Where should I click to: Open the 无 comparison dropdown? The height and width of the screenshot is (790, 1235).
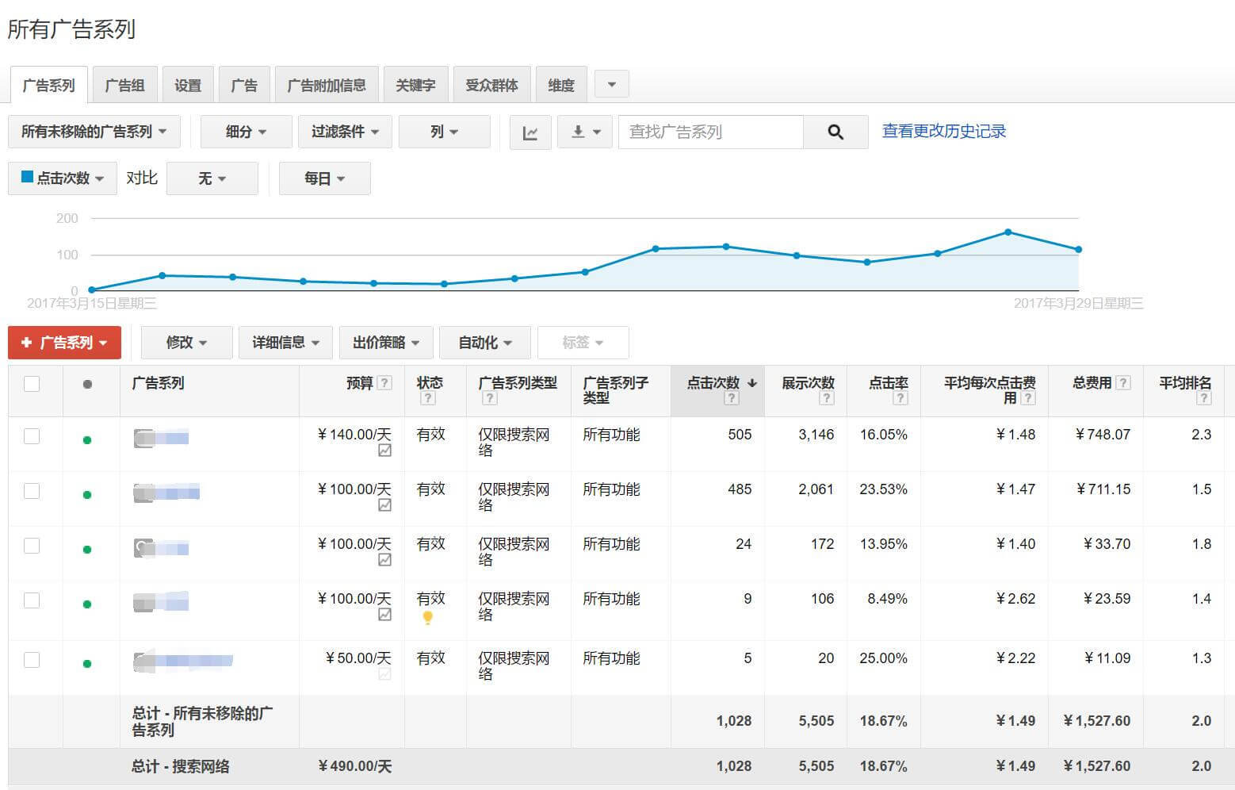(212, 178)
